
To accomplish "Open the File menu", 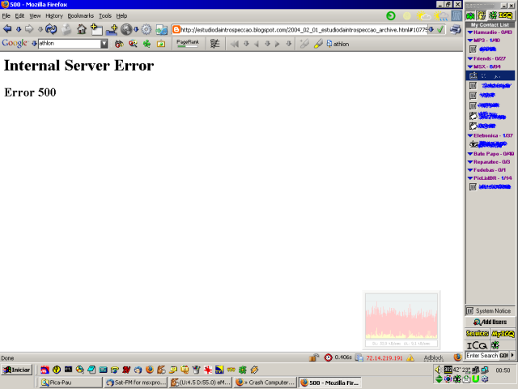I will click(x=6, y=15).
